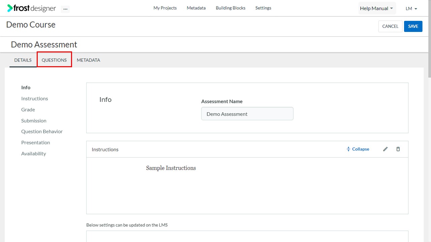This screenshot has width=431, height=242.
Task: Edit the Instructions with the pencil icon
Action: pyautogui.click(x=386, y=149)
